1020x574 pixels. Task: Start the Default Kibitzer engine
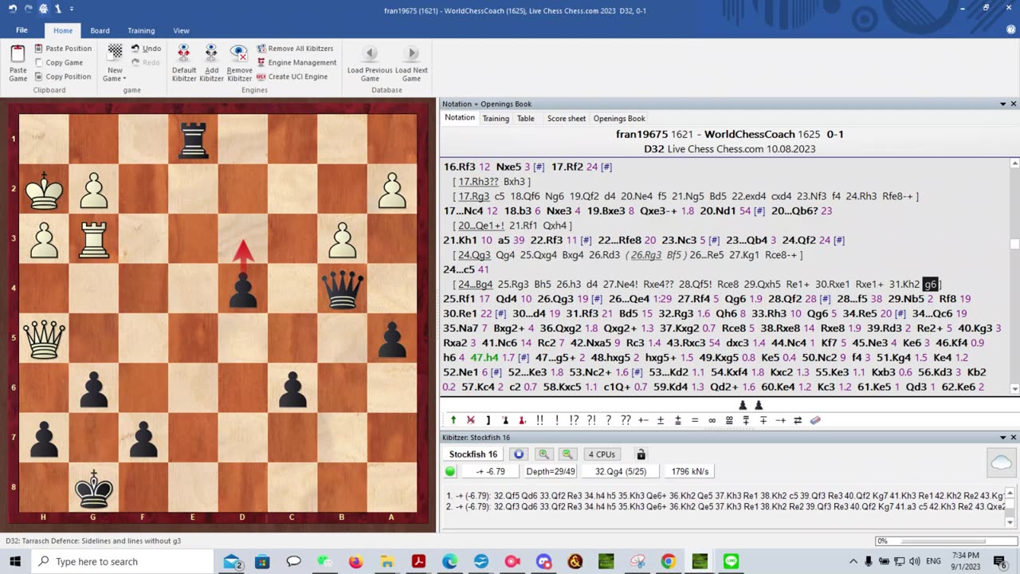[x=184, y=62]
